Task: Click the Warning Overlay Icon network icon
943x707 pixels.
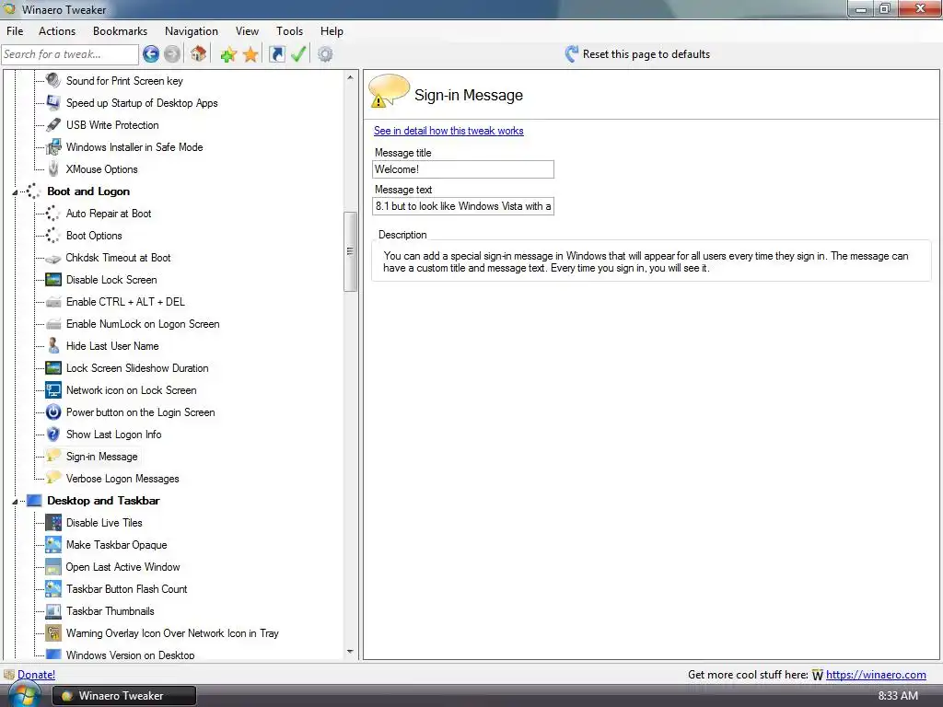Action: coord(53,632)
